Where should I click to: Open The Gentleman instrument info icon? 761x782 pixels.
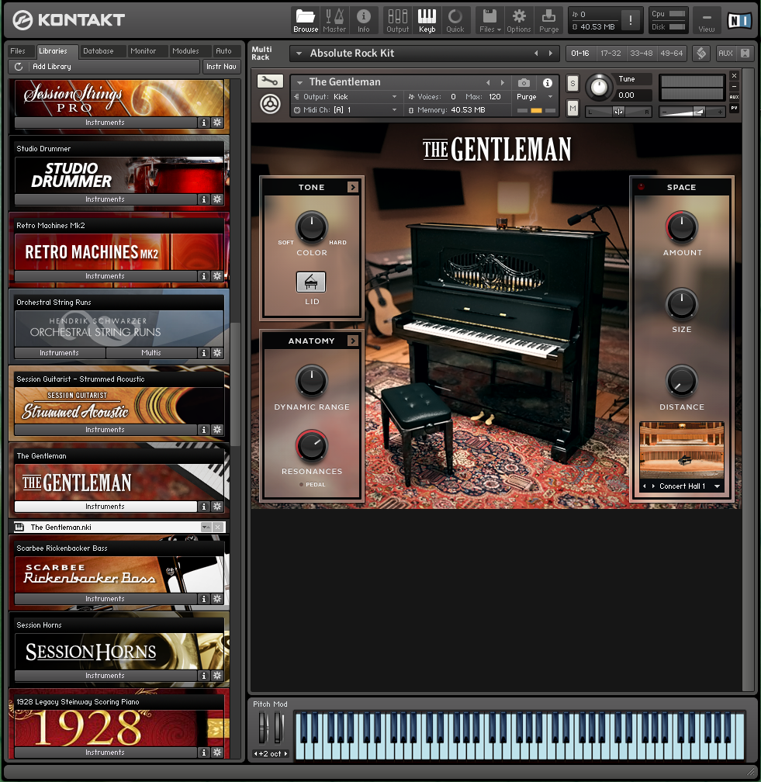(547, 82)
